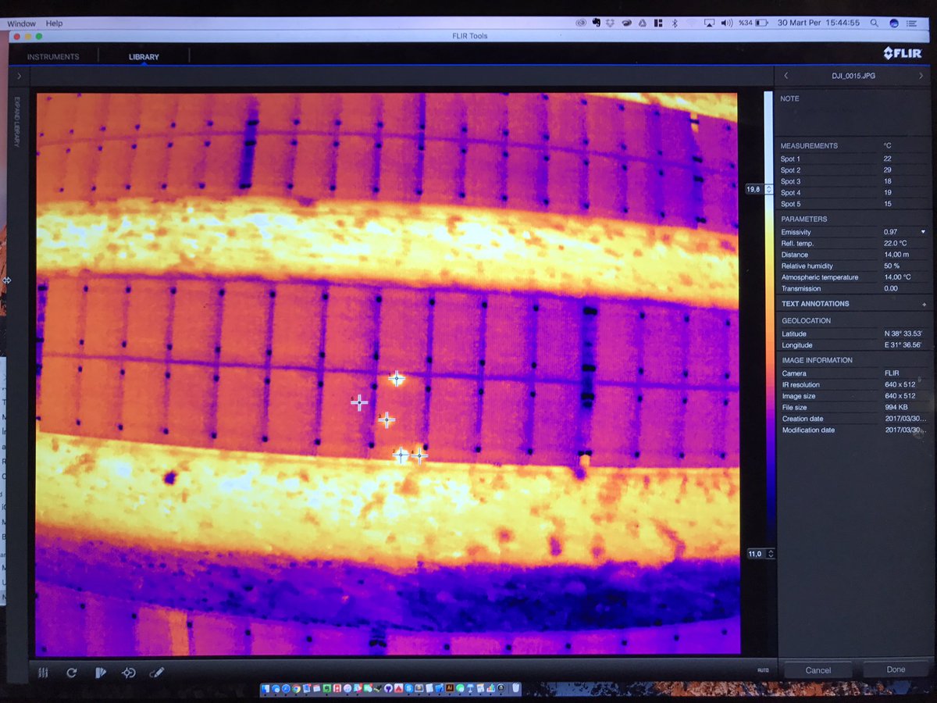Show battery status at %34
The width and height of the screenshot is (937, 703).
754,23
